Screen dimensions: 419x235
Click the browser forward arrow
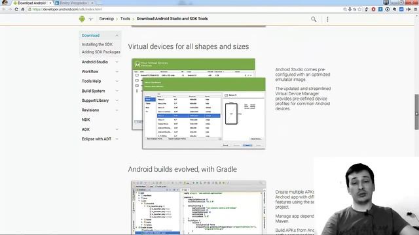10,9
